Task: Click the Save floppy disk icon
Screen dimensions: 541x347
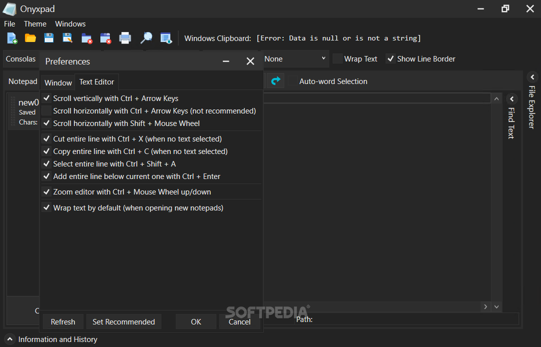Action: pos(49,38)
